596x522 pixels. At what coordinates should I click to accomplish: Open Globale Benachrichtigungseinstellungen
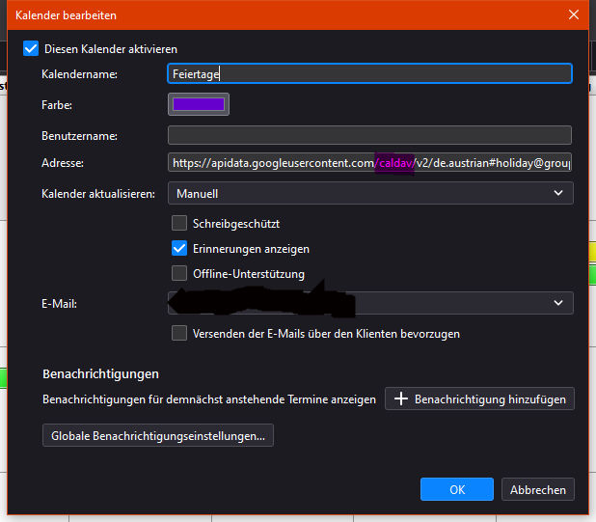(158, 436)
